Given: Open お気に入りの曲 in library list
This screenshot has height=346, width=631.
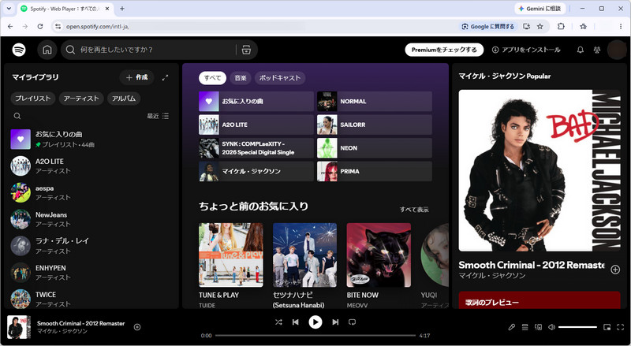Looking at the screenshot, I should (91, 140).
